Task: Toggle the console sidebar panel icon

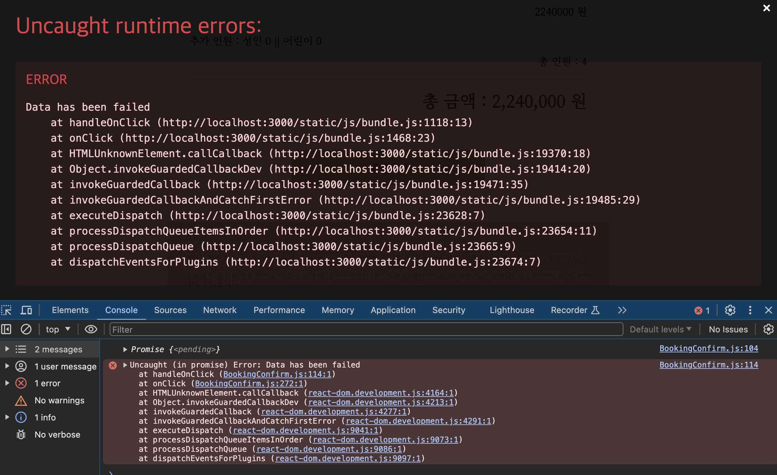Action: pos(6,329)
